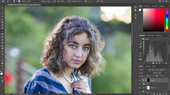Open the Search icon at top right
The height and width of the screenshot is (95, 170).
pos(163,1)
